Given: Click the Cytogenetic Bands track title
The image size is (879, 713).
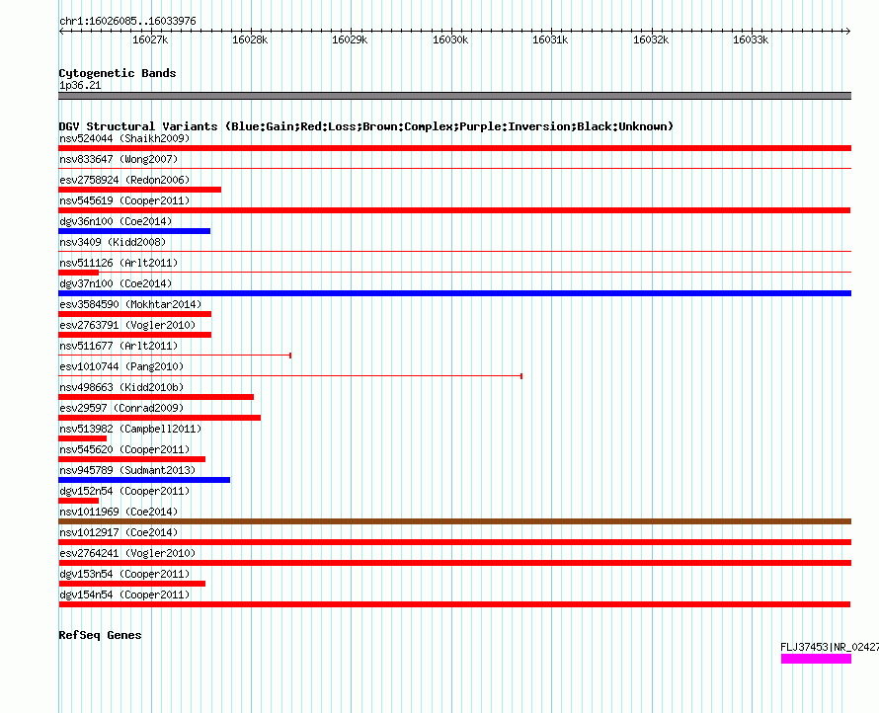Looking at the screenshot, I should tap(118, 73).
